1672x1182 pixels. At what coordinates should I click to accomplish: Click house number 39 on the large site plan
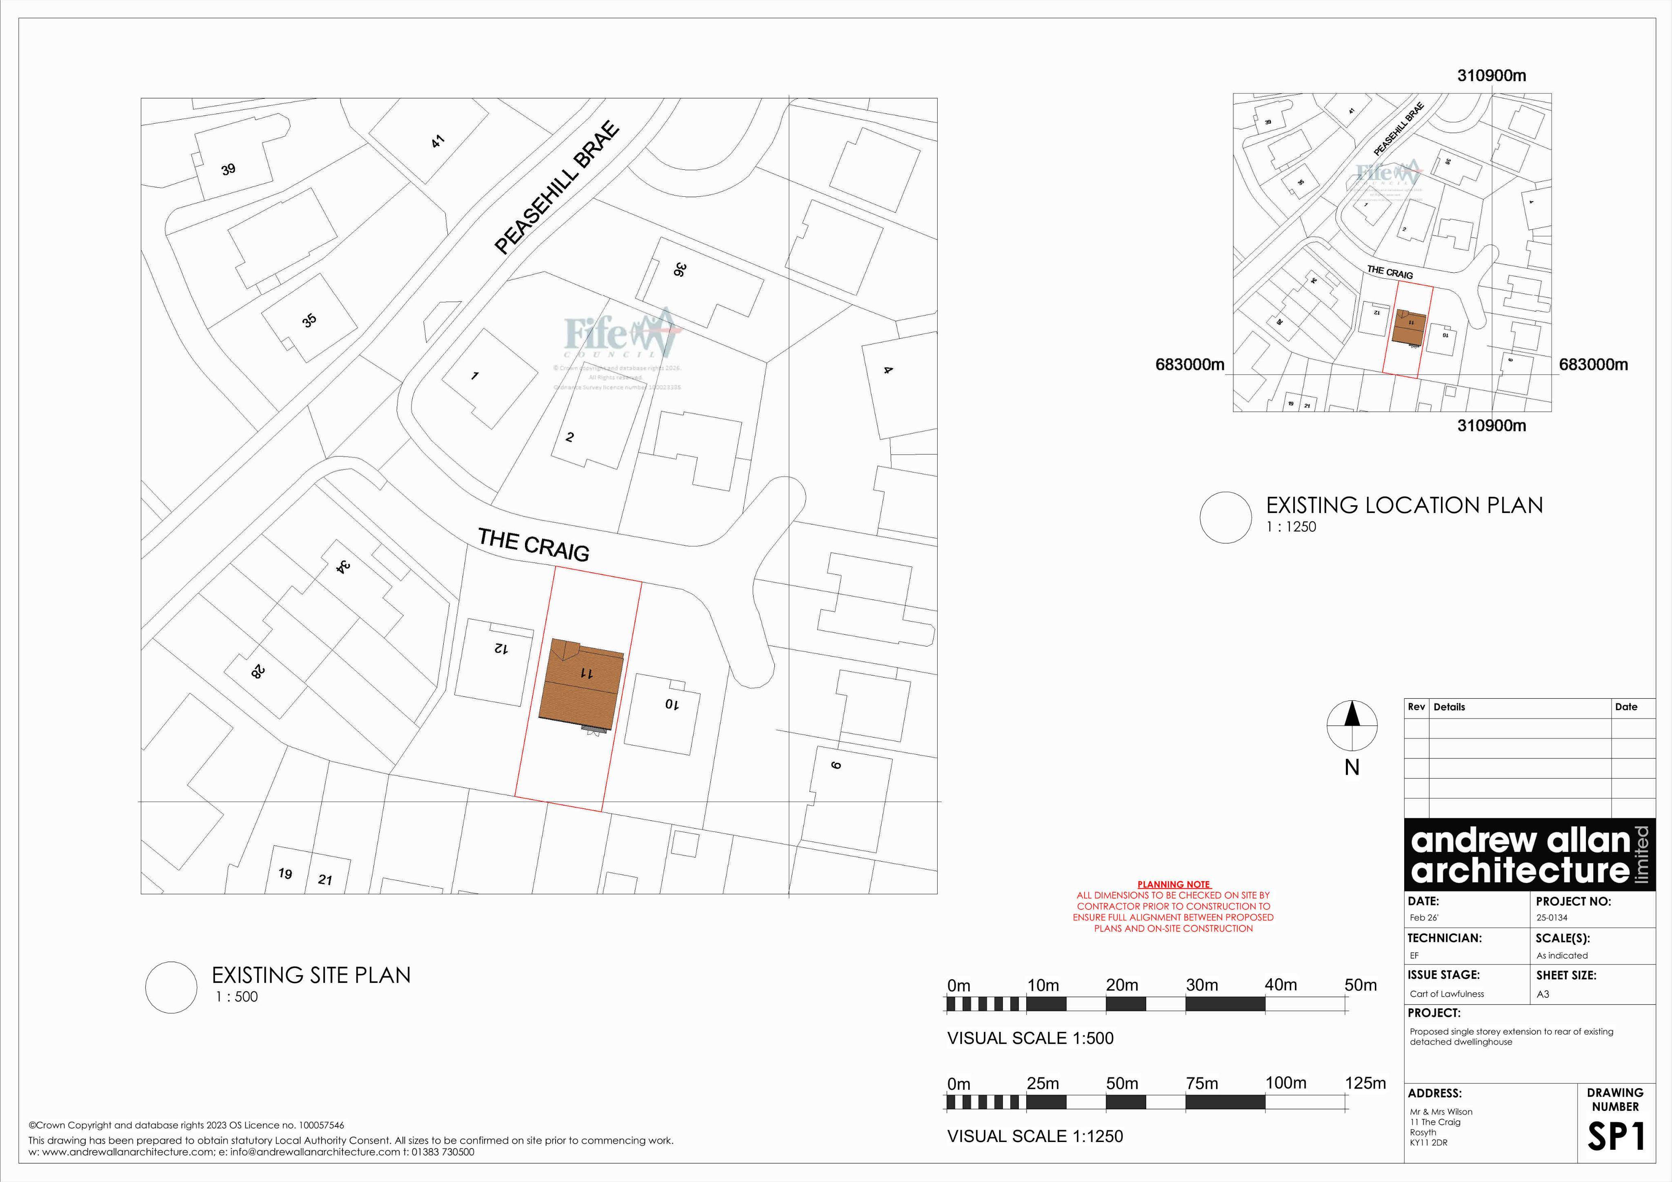click(x=229, y=169)
